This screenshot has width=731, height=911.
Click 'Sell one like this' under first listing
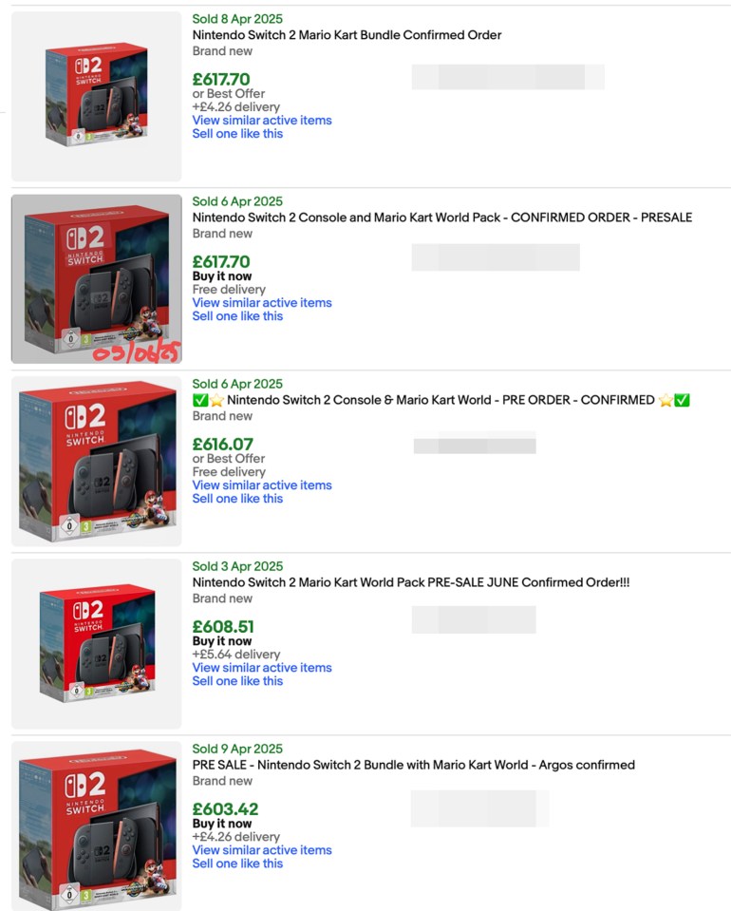237,134
